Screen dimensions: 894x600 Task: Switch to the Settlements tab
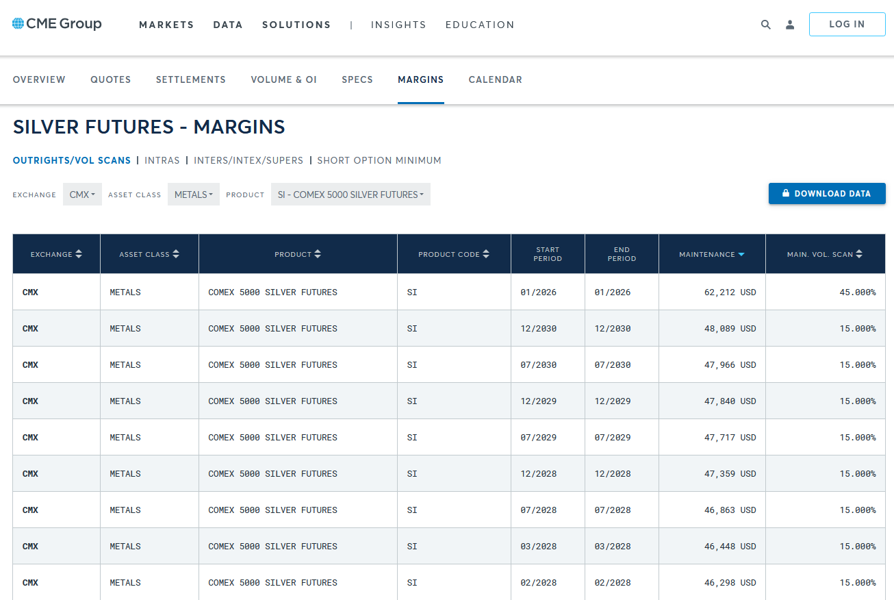click(x=190, y=79)
